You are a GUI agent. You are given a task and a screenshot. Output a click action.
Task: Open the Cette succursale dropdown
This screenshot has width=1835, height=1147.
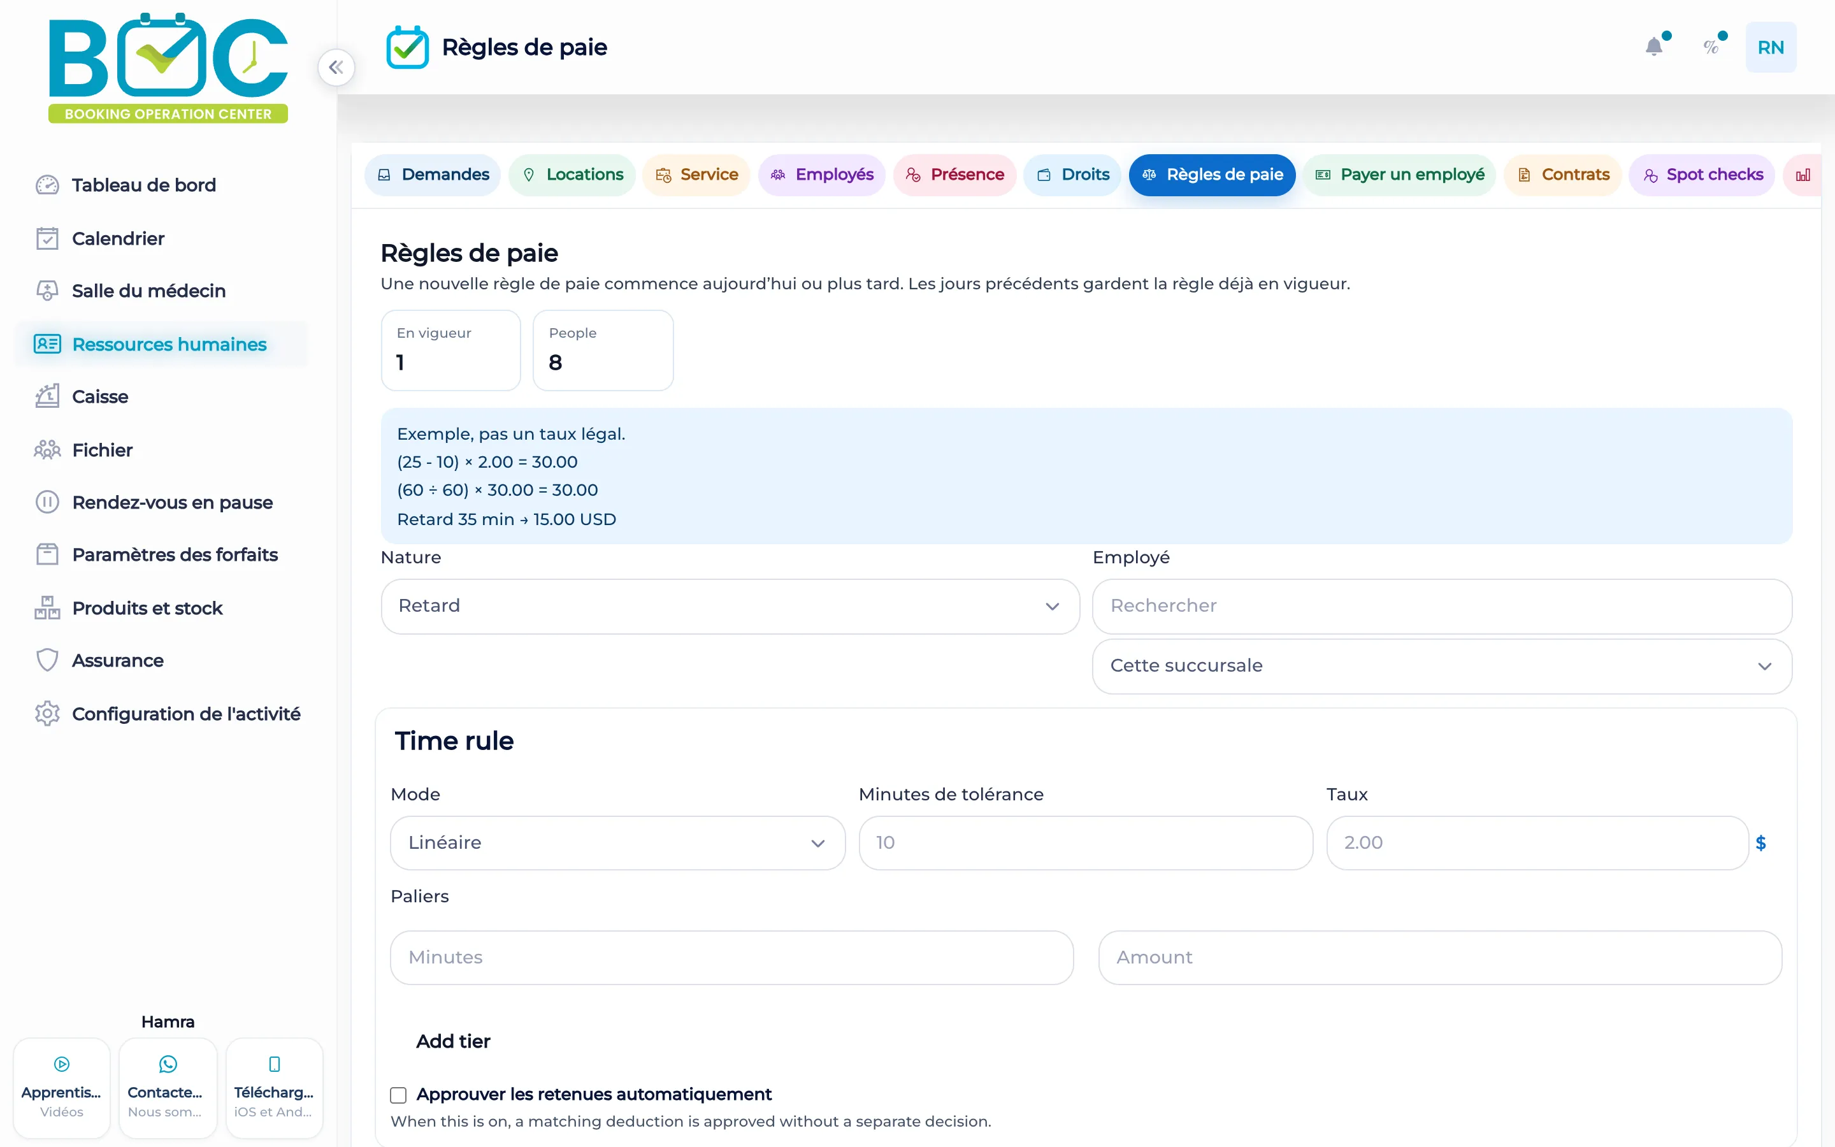click(1441, 666)
